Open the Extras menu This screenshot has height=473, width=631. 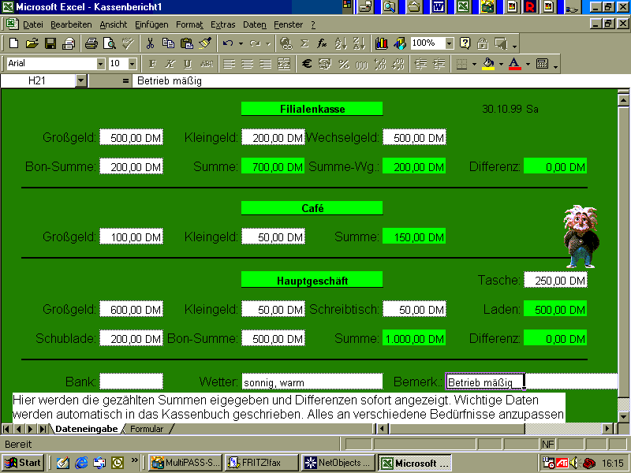pos(223,25)
